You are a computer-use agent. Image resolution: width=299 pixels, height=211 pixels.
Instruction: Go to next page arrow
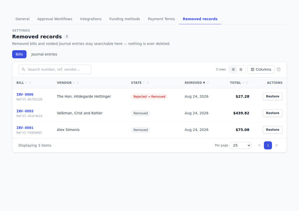[277, 145]
